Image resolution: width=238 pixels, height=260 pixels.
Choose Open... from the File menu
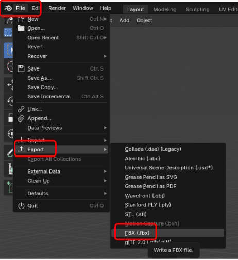(x=61, y=28)
